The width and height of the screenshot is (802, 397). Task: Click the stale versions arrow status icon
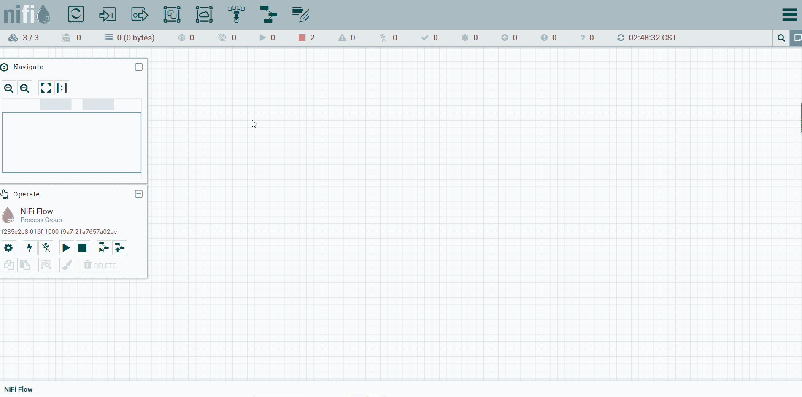[x=505, y=38]
